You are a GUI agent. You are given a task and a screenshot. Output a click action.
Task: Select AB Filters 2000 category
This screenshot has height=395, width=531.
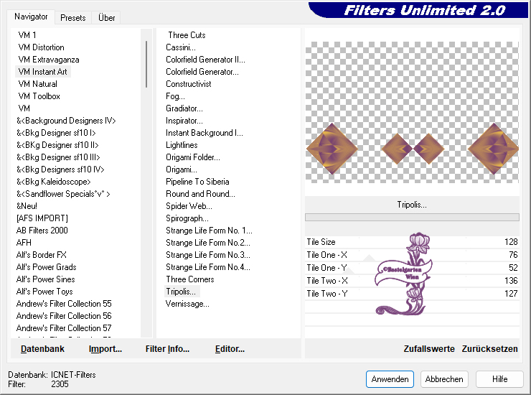[42, 231]
